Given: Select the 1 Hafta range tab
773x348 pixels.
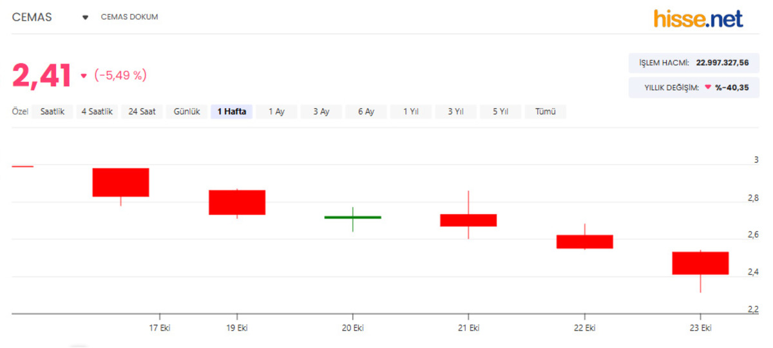Looking at the screenshot, I should tap(231, 111).
